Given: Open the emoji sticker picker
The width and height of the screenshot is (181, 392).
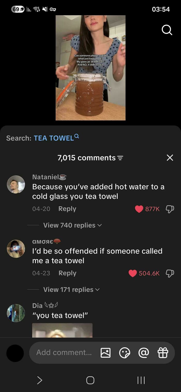Looking at the screenshot, I should pos(125,353).
